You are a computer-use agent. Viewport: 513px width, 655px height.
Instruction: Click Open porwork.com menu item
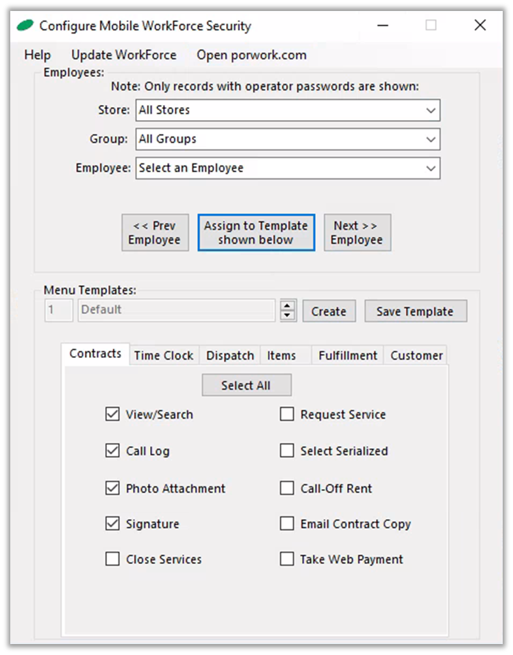click(x=251, y=55)
